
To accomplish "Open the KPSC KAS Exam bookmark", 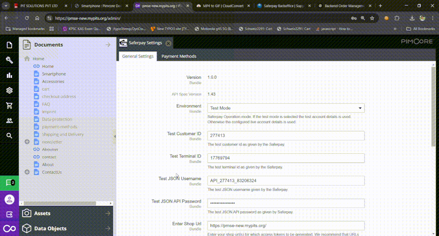I will point(81,29).
